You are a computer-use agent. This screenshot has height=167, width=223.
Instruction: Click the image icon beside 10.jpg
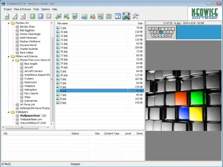coord(58,32)
